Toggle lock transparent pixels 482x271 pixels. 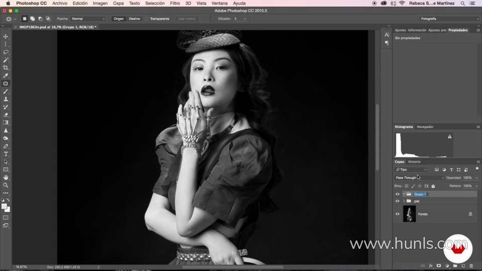[x=406, y=186]
